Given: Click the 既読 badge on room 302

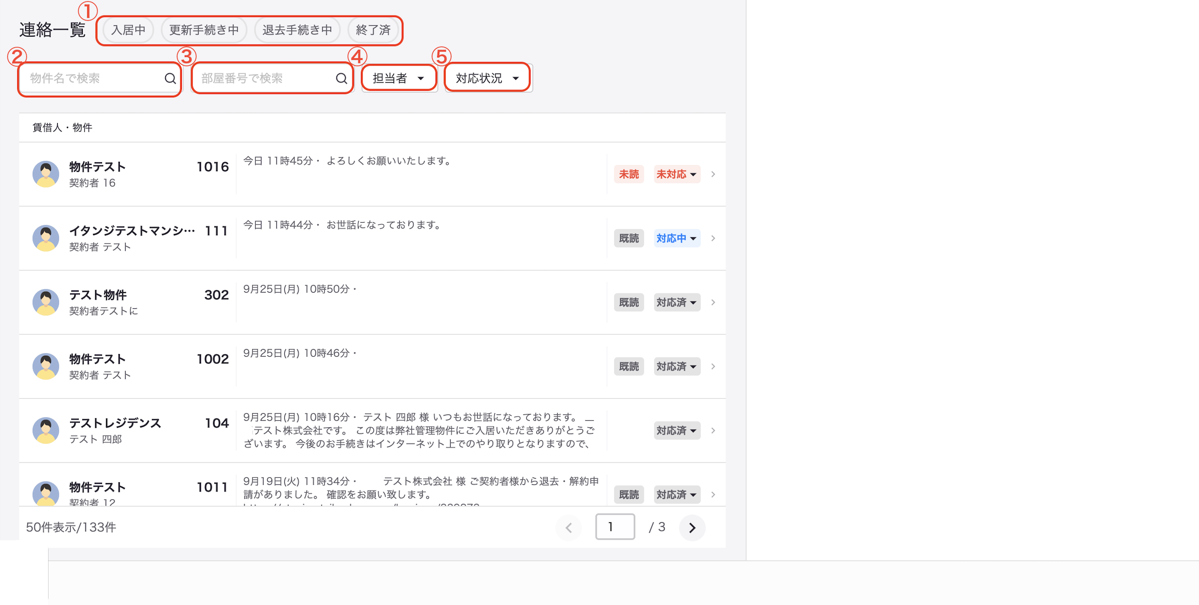Looking at the screenshot, I should pyautogui.click(x=629, y=303).
